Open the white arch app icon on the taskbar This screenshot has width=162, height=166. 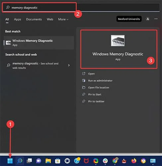(x=67, y=161)
